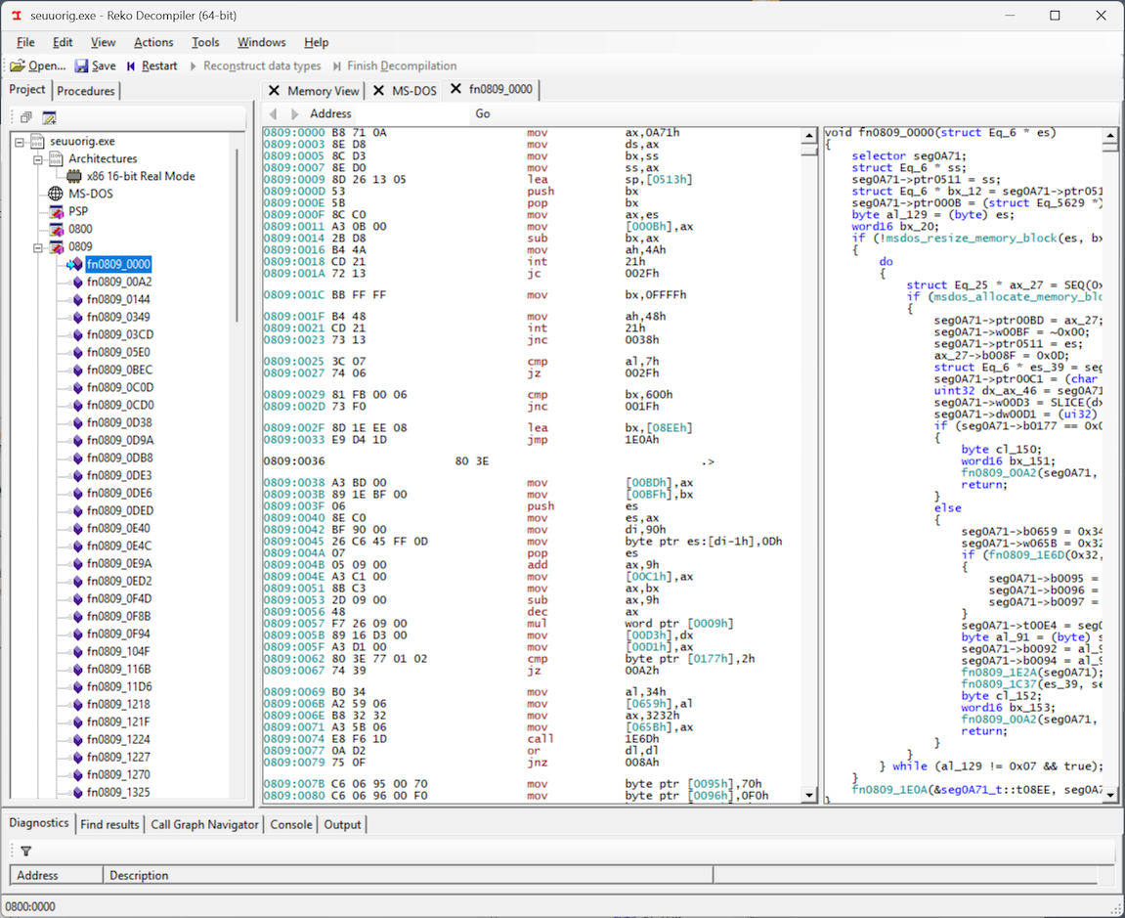
Task: Click the forward navigation arrow beside Address
Action: [295, 114]
